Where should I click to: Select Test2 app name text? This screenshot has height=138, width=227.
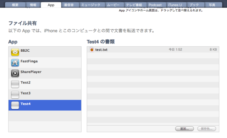[x=26, y=82]
